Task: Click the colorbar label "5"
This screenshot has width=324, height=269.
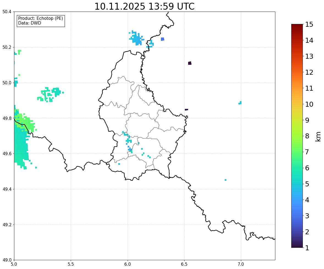Action: [x=307, y=184]
